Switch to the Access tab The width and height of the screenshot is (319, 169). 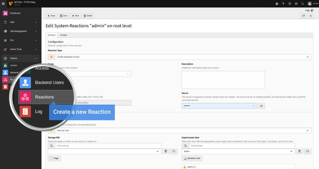click(64, 35)
